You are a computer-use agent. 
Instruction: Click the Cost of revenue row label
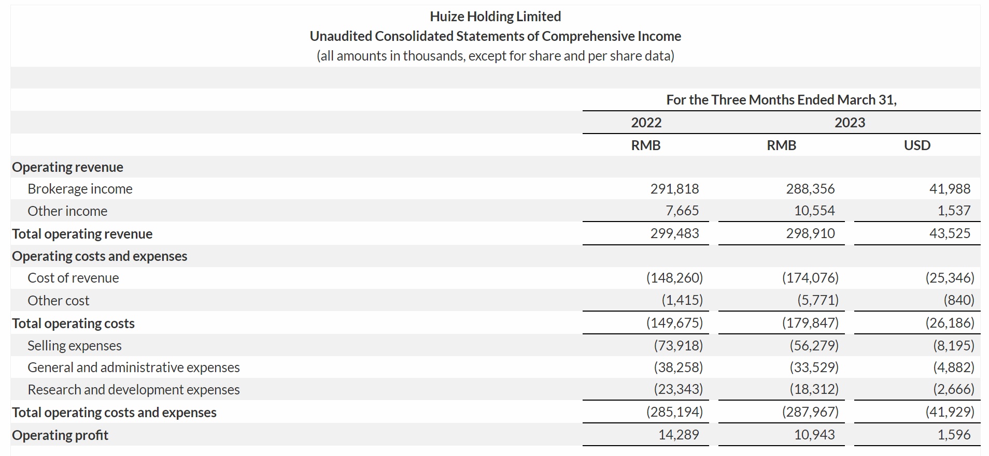click(73, 278)
